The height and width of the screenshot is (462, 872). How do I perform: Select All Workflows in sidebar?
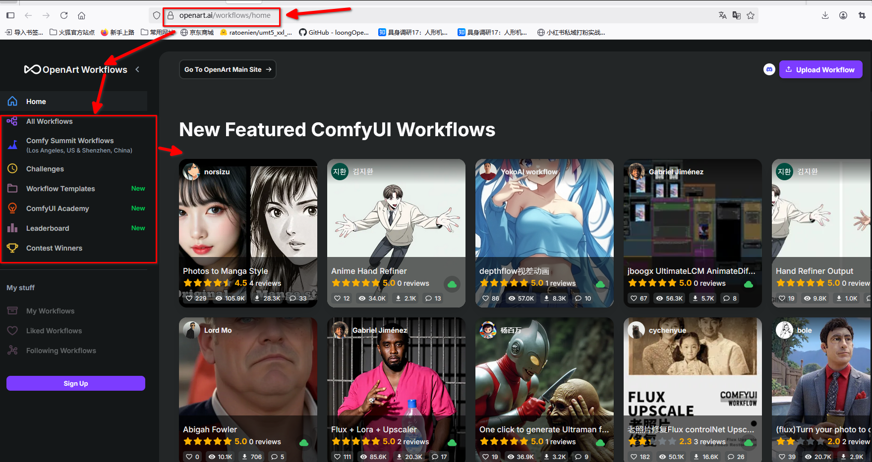point(49,121)
